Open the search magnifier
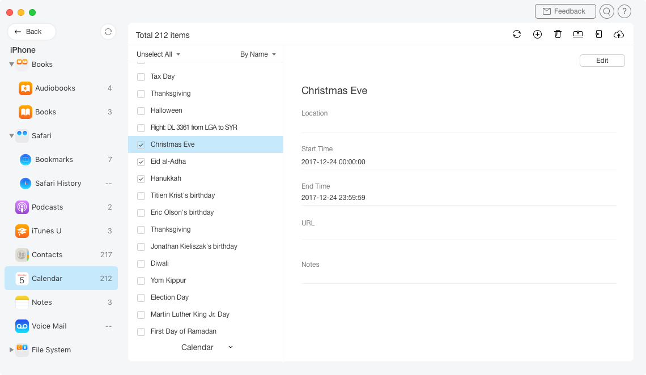 point(606,11)
